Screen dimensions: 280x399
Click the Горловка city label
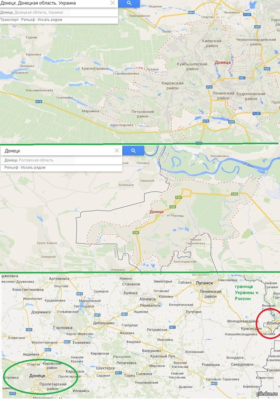pos(63,328)
